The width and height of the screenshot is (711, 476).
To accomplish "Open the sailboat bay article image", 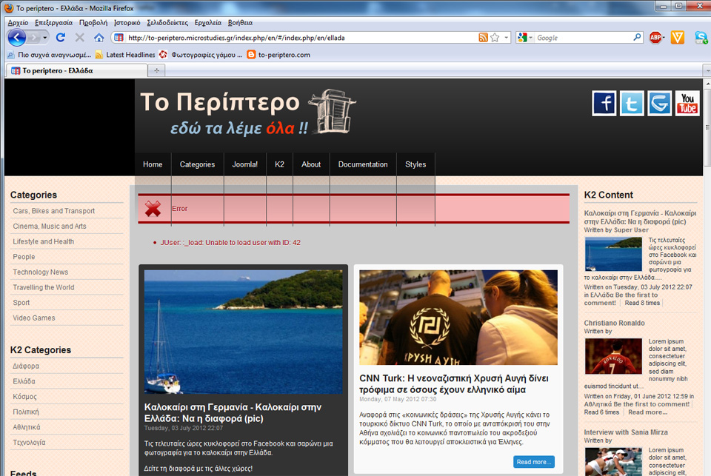I will [x=244, y=332].
